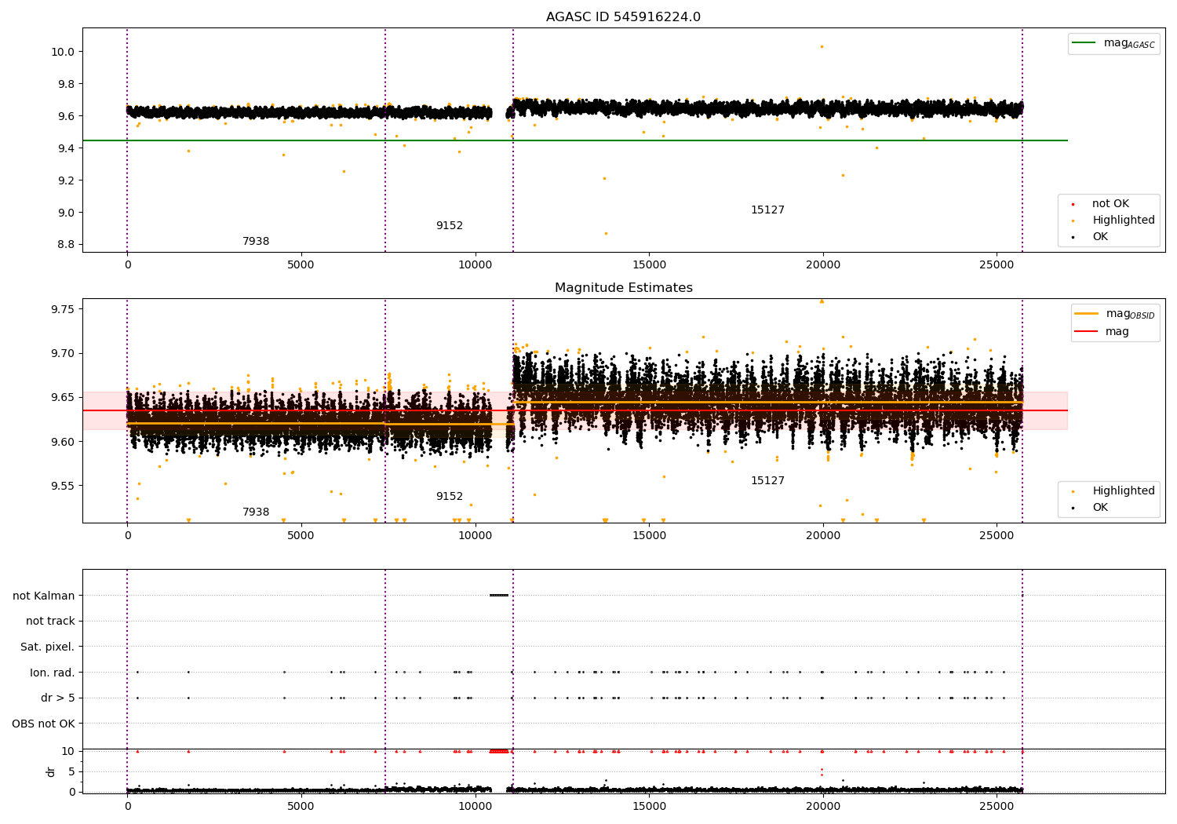Select the Magnitude Estimates subplot title
The width and height of the screenshot is (1177, 824).
[x=623, y=288]
